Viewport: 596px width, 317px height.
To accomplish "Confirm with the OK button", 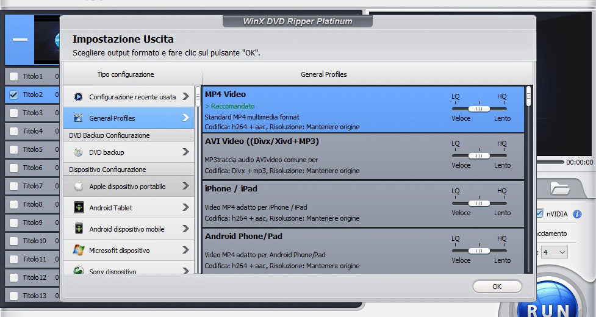I will pos(497,287).
